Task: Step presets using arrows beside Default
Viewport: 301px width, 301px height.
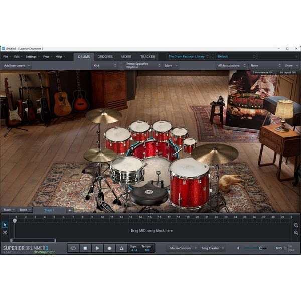Action: (x=213, y=56)
